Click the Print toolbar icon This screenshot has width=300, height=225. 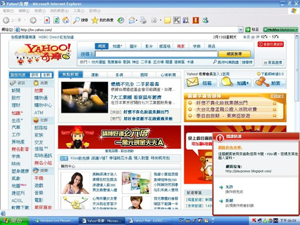pos(143,20)
